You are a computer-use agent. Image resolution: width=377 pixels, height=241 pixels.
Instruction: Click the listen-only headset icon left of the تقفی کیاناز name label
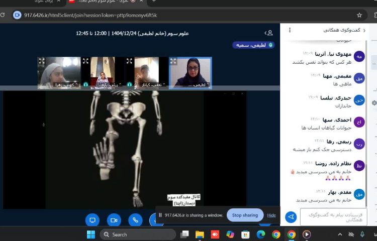click(129, 84)
